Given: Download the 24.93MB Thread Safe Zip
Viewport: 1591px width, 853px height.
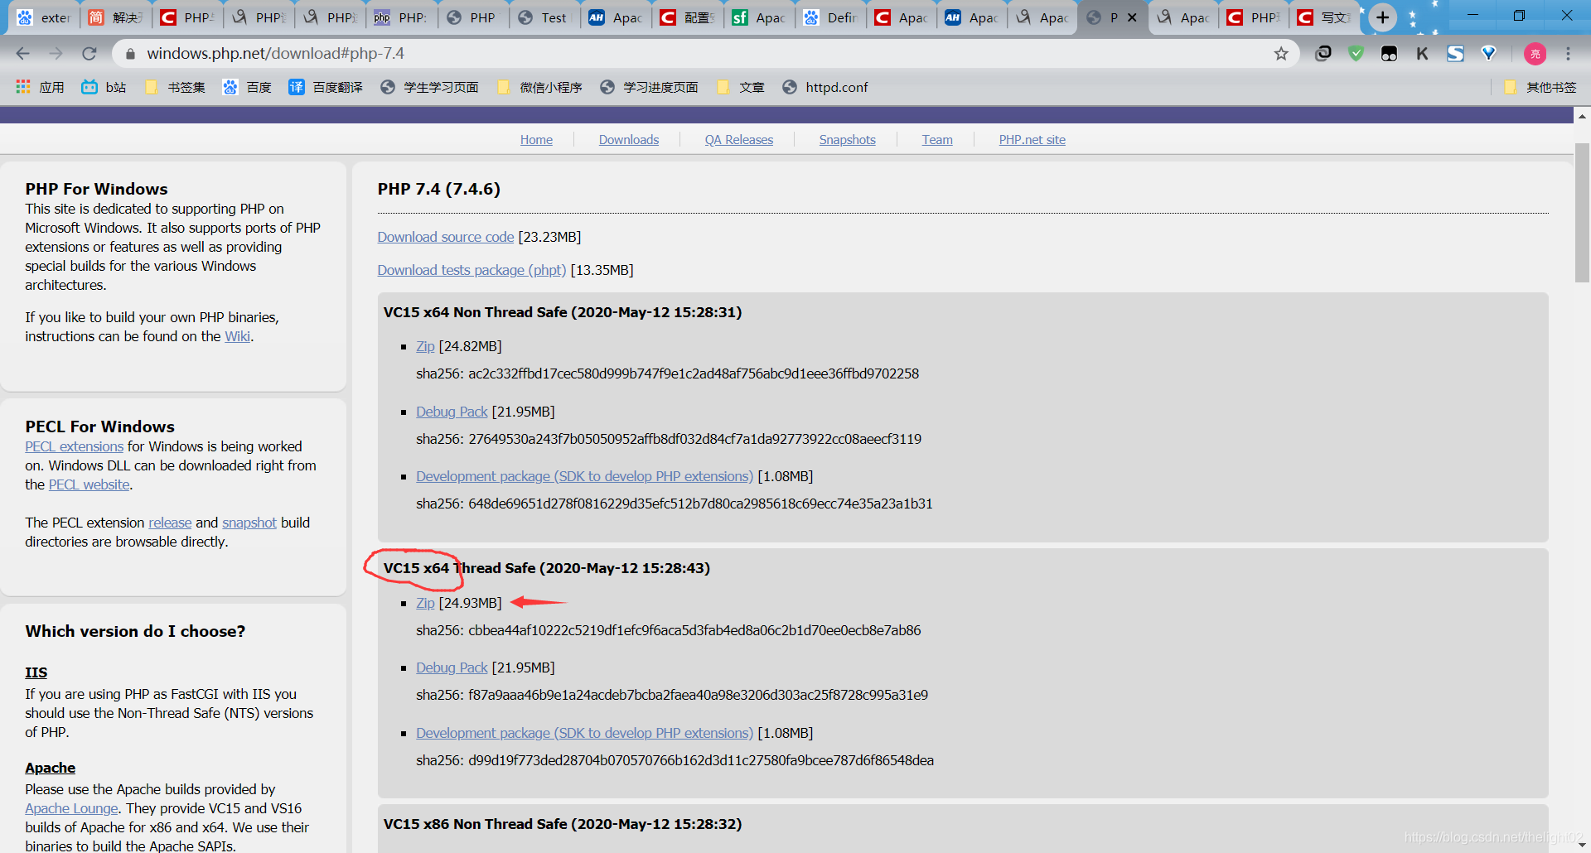Looking at the screenshot, I should [x=425, y=604].
